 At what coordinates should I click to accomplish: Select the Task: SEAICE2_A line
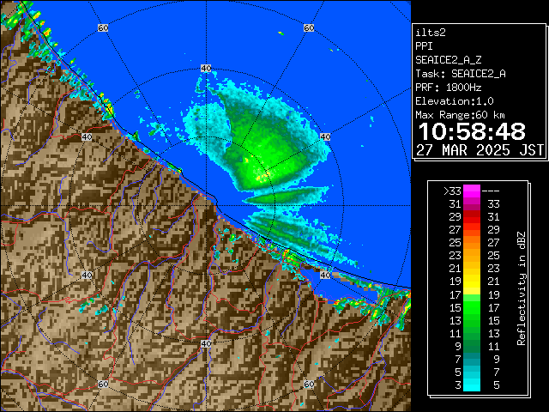[x=461, y=74]
